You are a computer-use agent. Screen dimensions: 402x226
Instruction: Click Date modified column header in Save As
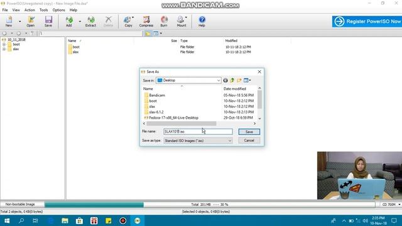(234, 89)
